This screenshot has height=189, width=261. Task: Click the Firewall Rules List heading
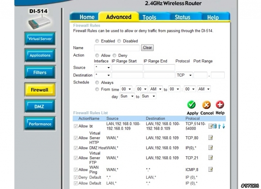(91, 112)
